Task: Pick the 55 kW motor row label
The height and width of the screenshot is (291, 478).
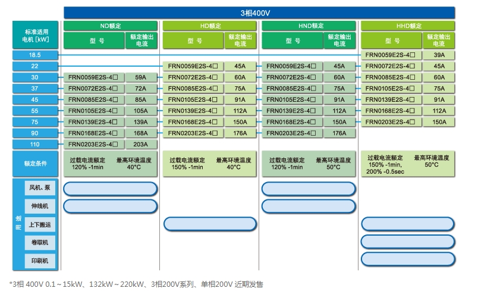Action: point(34,111)
